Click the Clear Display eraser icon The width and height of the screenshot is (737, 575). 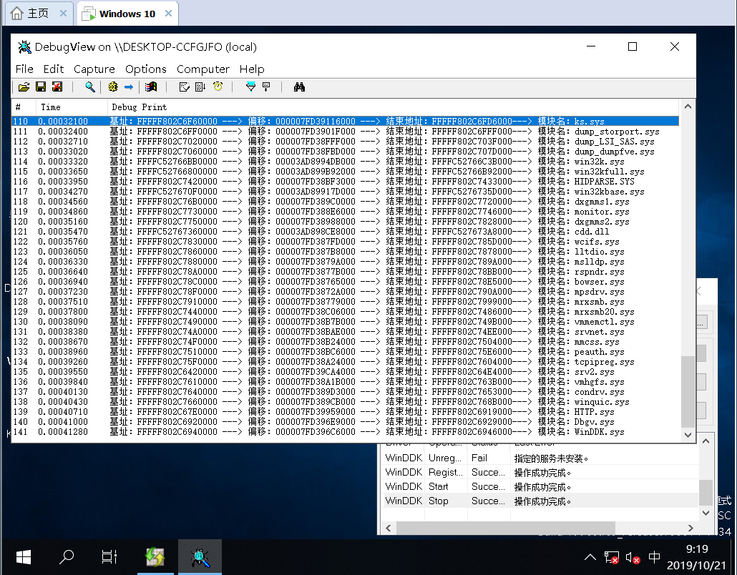tap(185, 87)
